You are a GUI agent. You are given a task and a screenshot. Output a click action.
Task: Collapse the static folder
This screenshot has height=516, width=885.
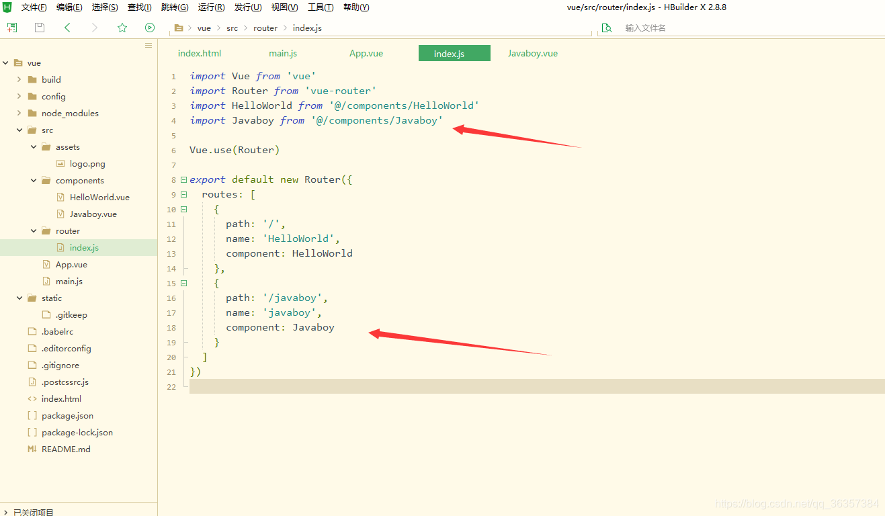pyautogui.click(x=19, y=298)
